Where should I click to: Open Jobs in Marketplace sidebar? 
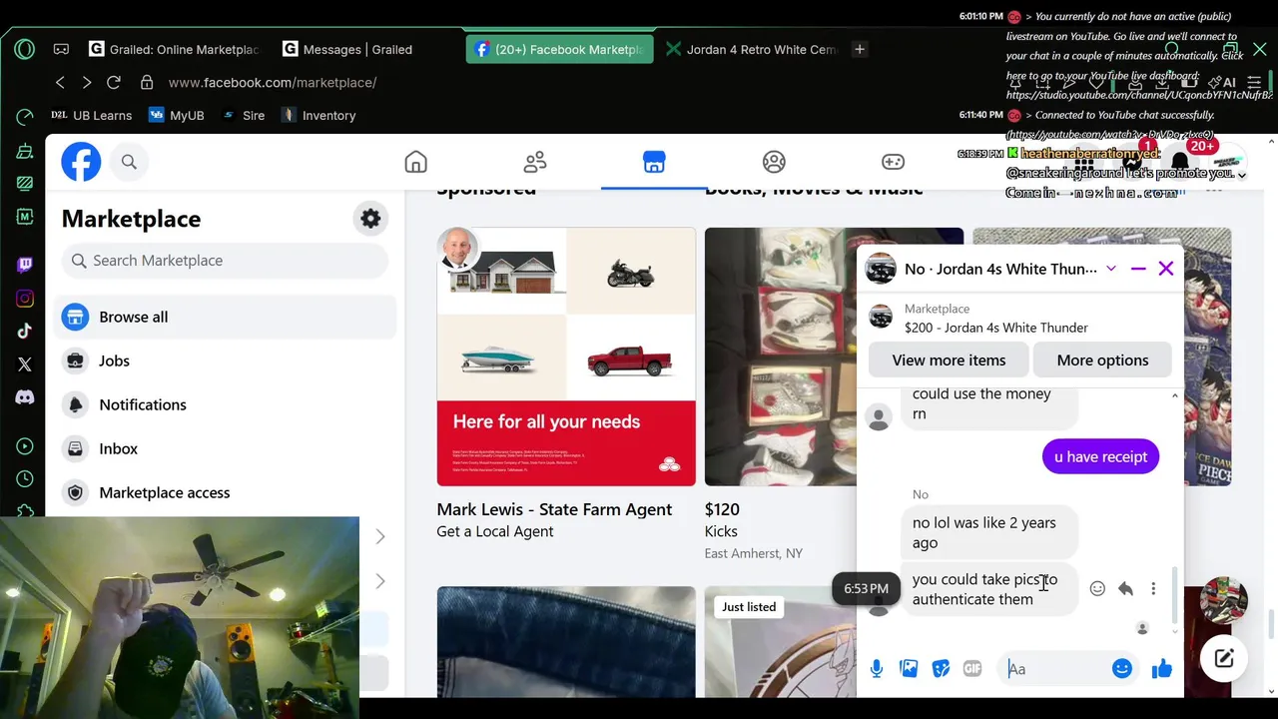[226, 360]
